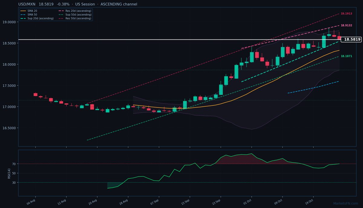This screenshot has width=363, height=208.
Task: Click the 07 Sep date label
Action: [155, 202]
